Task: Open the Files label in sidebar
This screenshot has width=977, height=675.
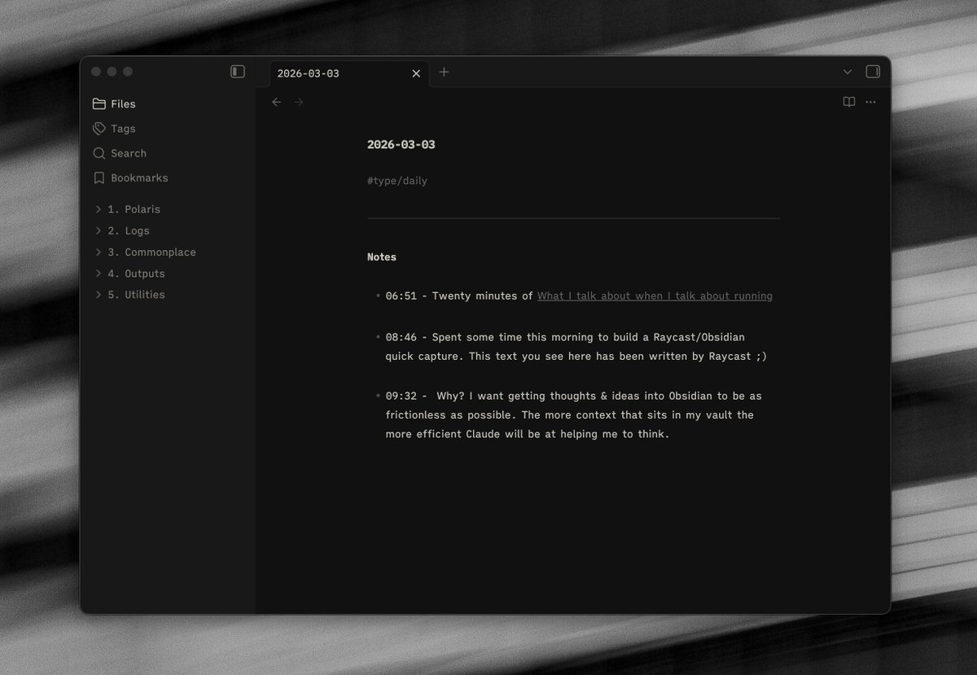Action: (x=124, y=103)
